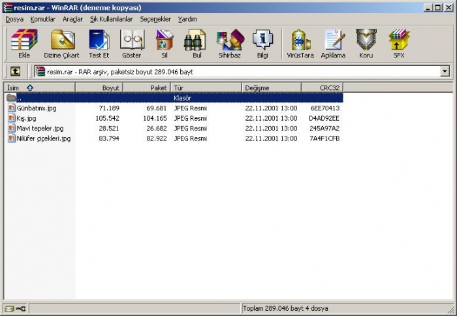Show archive Bilgi information
Screen dimensions: 457x316
click(x=262, y=44)
